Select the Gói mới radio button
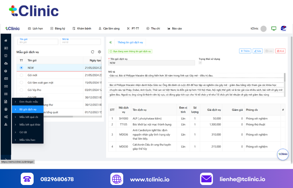293x188 pixels. tap(21, 75)
